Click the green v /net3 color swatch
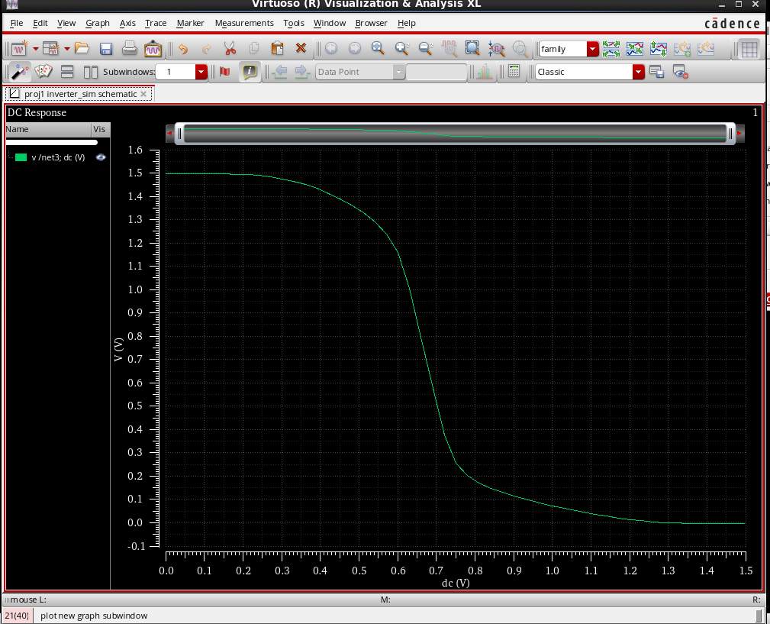Viewport: 770px width, 624px height. (x=21, y=157)
